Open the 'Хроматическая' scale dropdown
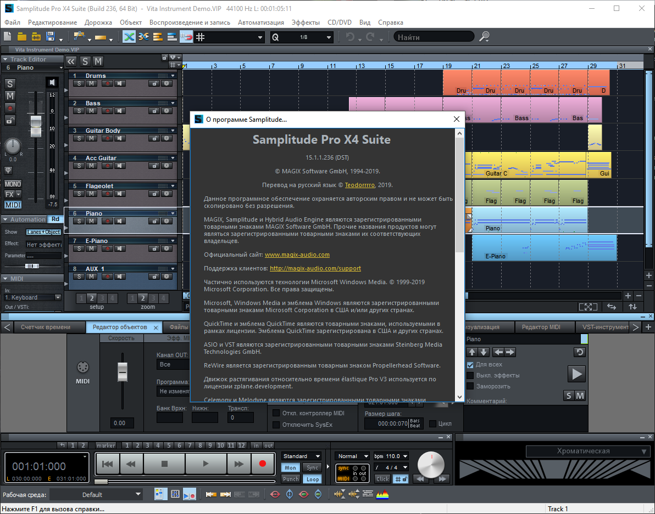This screenshot has height=514, width=655. click(588, 451)
